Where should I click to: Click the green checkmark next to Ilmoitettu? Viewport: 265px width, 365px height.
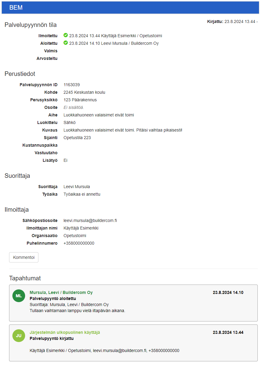[x=66, y=35]
